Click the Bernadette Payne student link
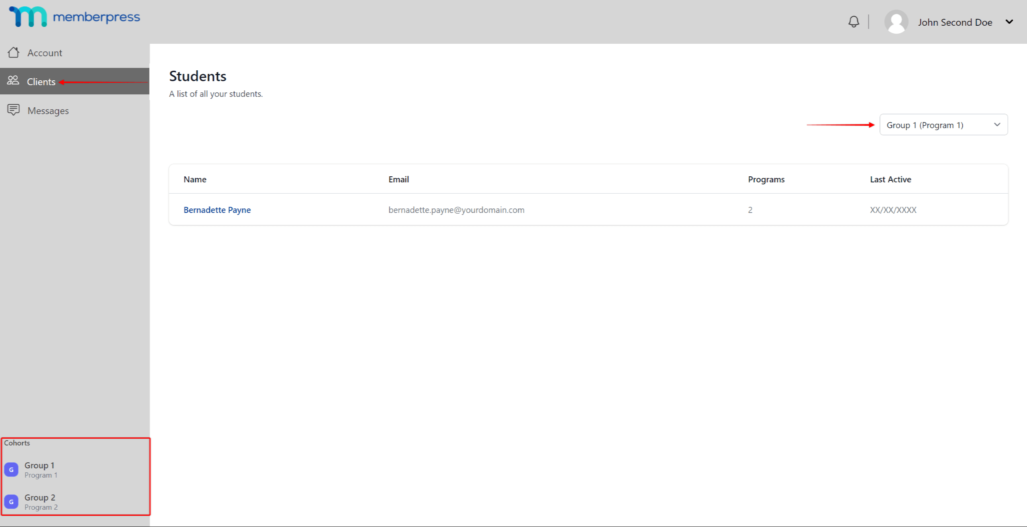Screen dimensions: 1027x527 217,210
